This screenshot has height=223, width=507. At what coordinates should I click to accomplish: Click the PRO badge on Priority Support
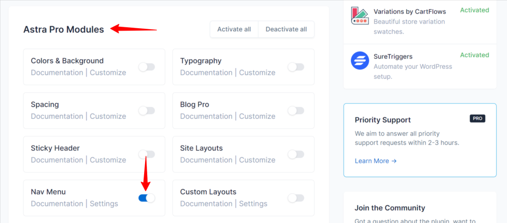[478, 118]
